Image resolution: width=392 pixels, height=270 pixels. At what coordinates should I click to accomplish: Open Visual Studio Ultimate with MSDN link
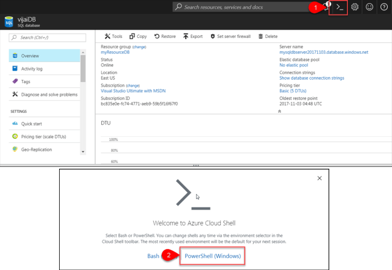[133, 91]
